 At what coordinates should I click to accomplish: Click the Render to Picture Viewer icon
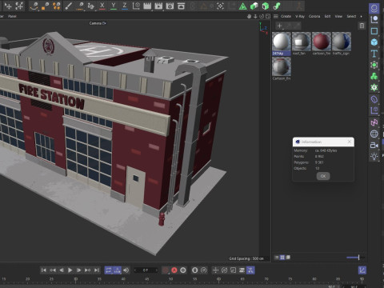[x=158, y=6]
